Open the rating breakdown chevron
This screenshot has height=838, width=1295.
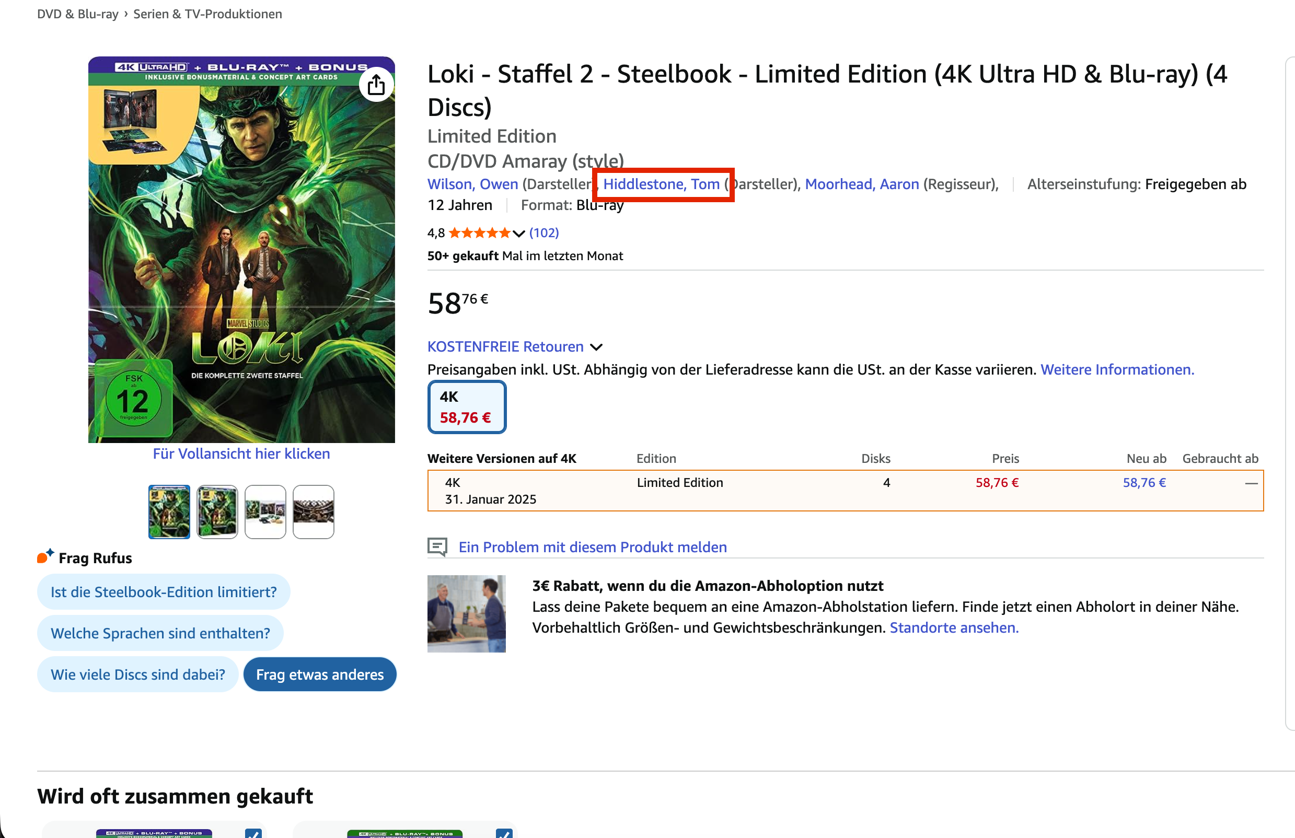519,234
